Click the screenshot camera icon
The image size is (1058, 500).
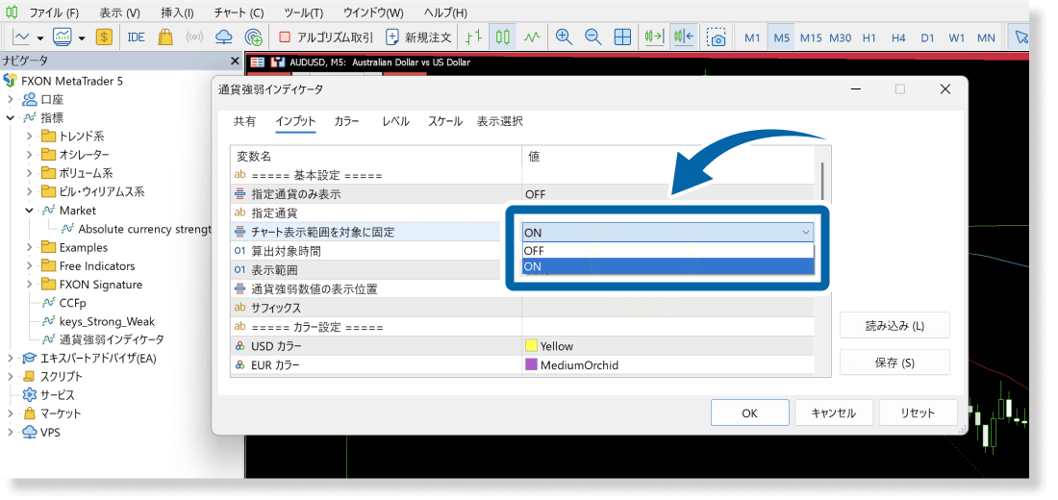(716, 37)
